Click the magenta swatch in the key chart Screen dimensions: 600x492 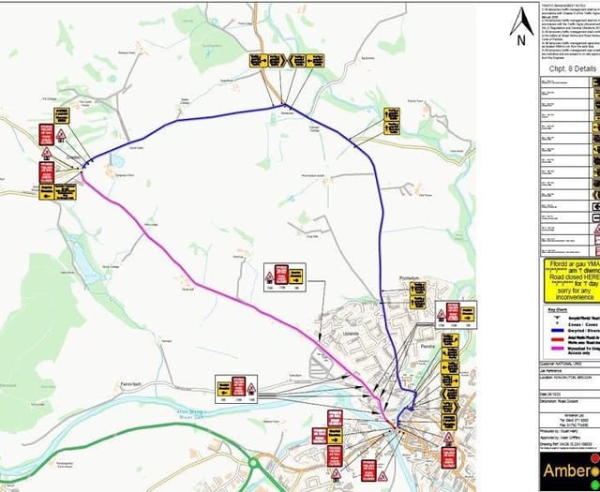554,350
